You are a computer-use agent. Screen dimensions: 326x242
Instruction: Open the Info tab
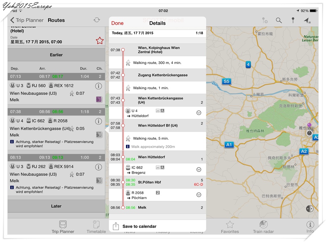pos(310,227)
